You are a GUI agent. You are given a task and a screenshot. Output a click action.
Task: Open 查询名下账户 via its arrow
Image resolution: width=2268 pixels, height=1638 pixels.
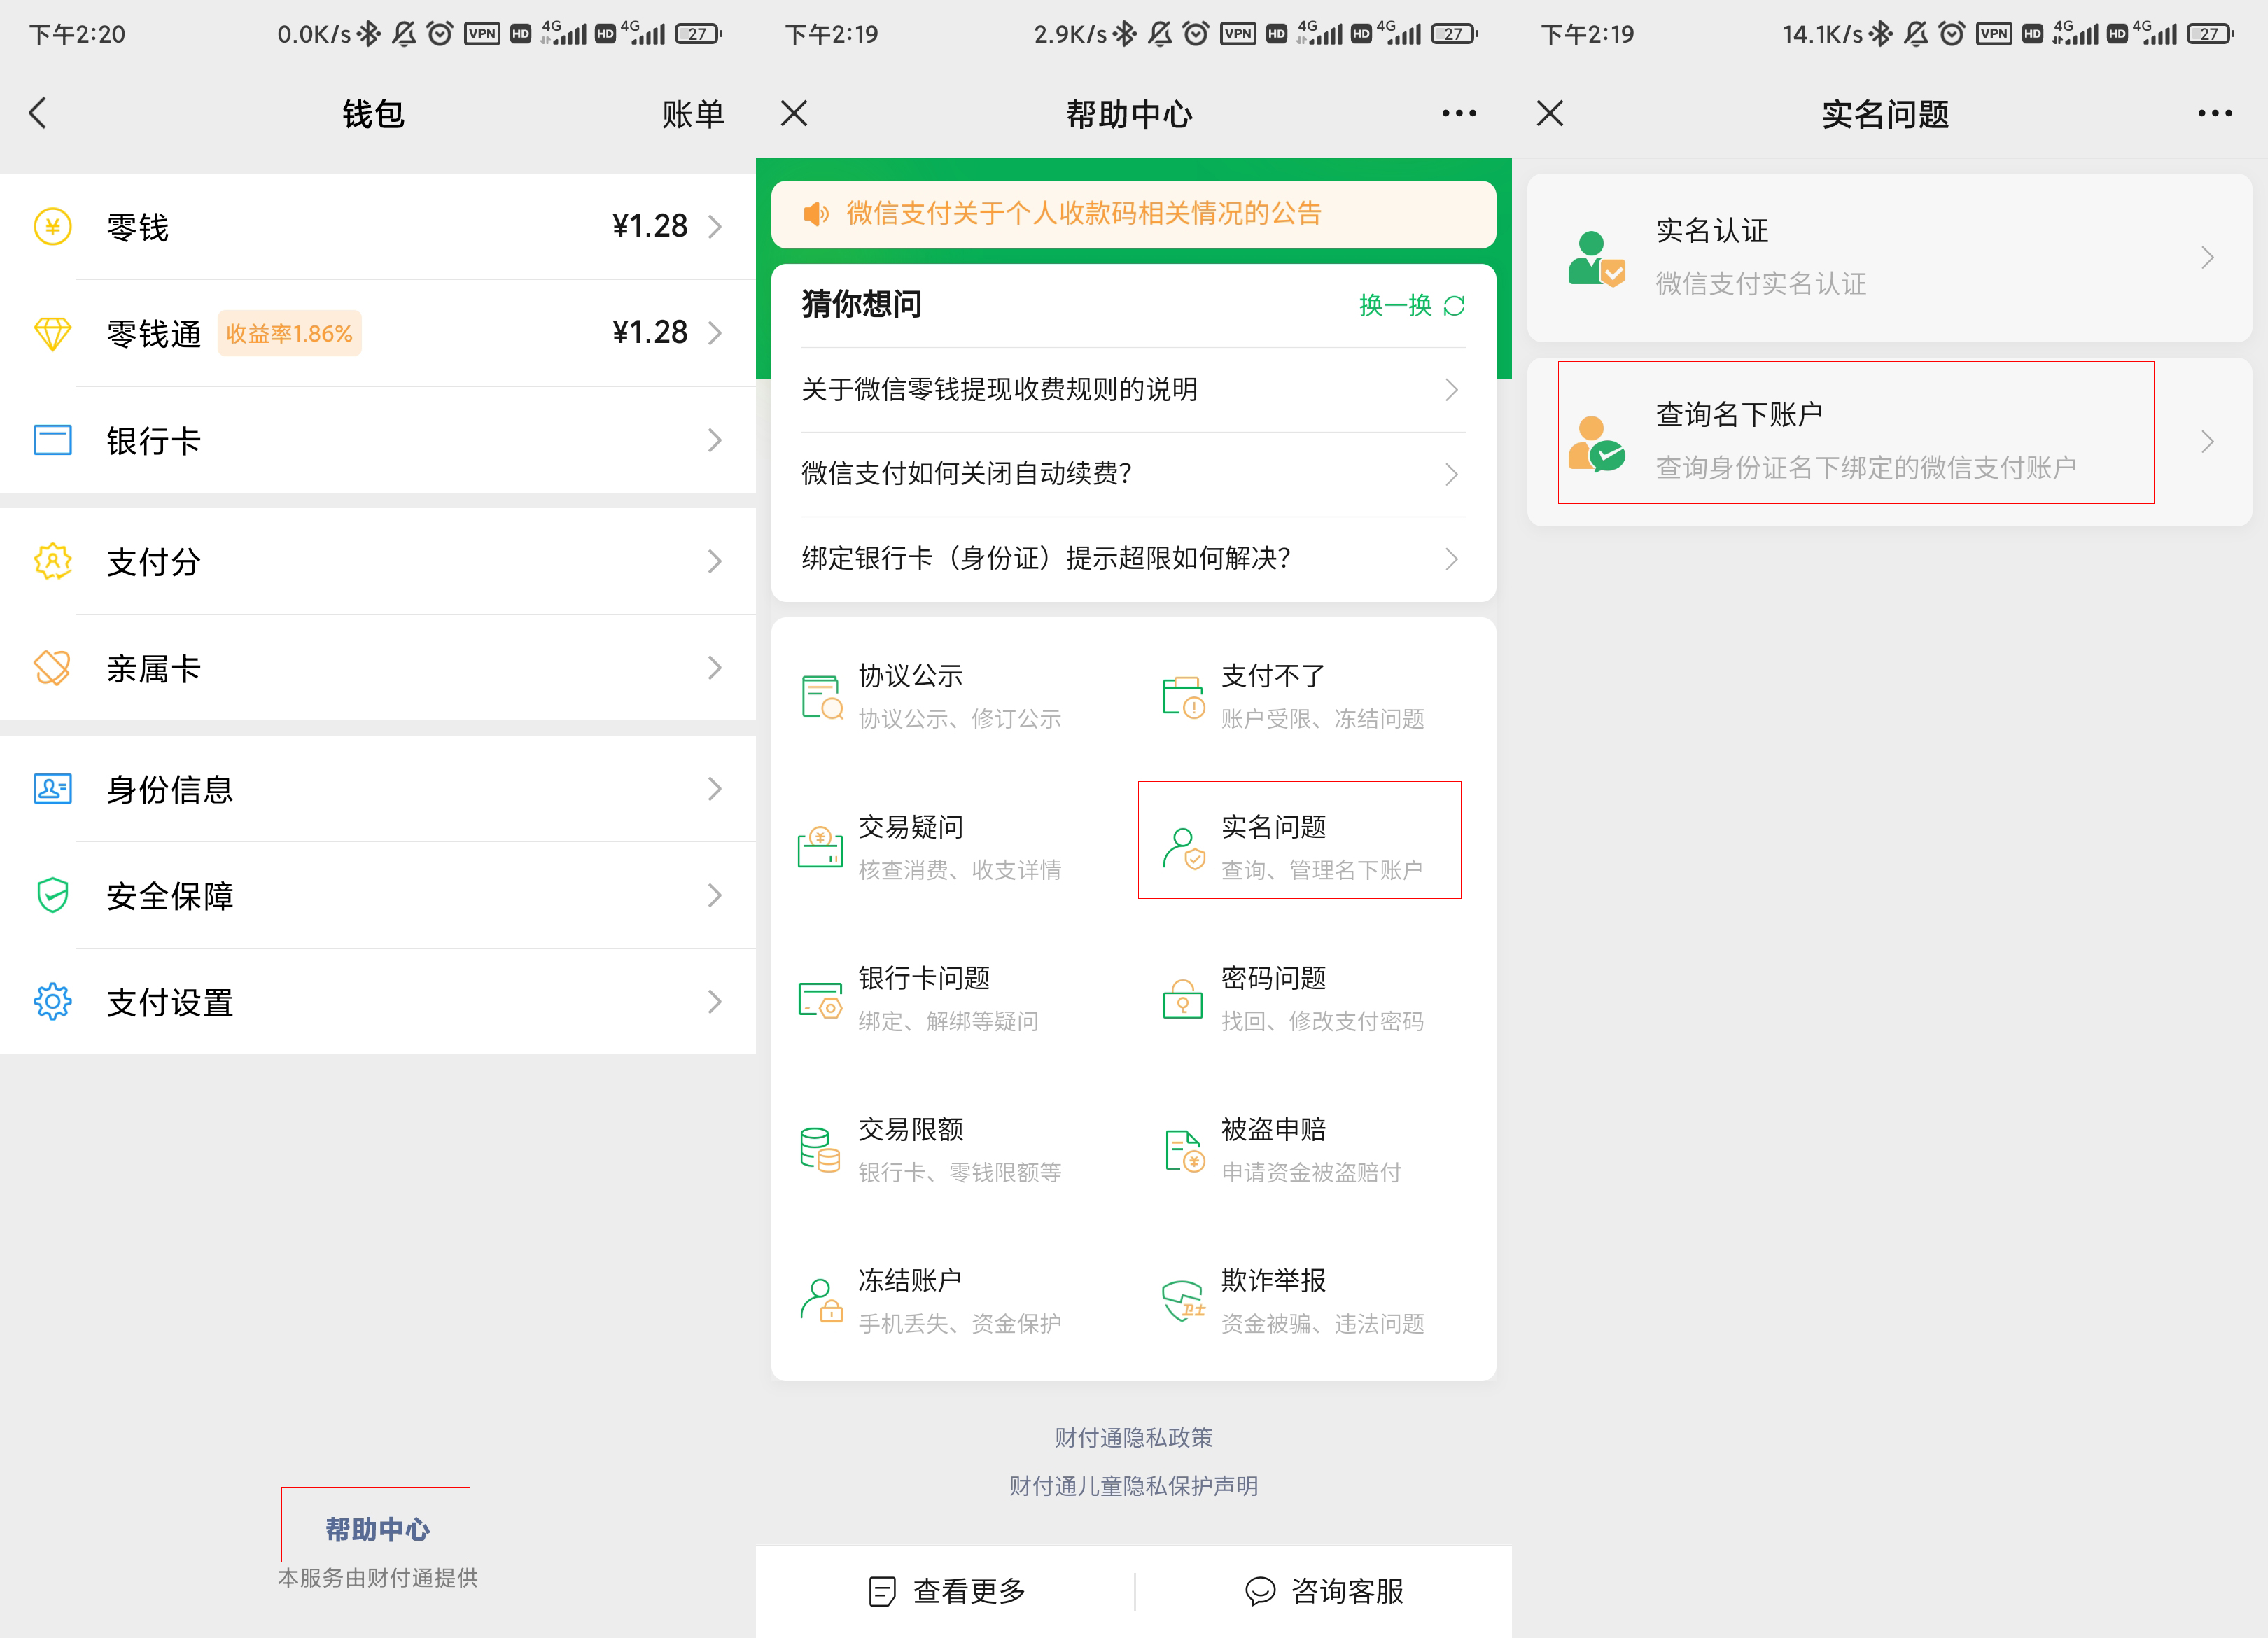pyautogui.click(x=2208, y=440)
